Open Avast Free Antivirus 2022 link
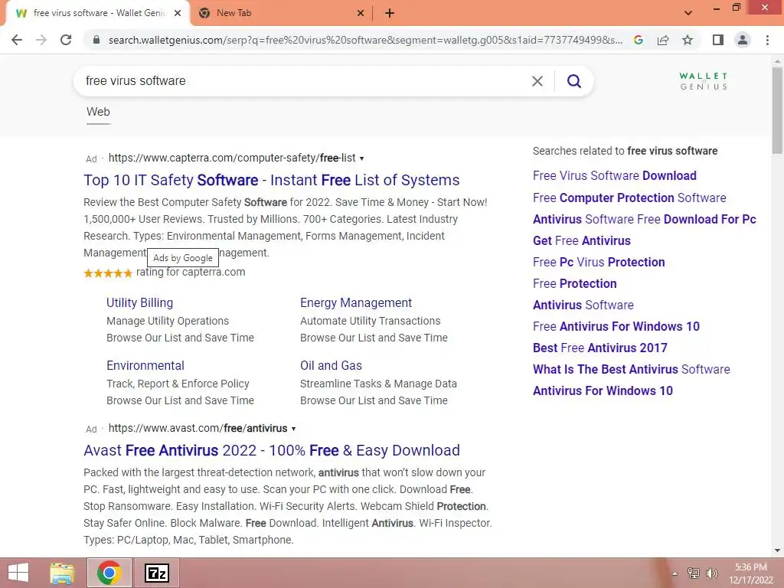 click(x=272, y=450)
